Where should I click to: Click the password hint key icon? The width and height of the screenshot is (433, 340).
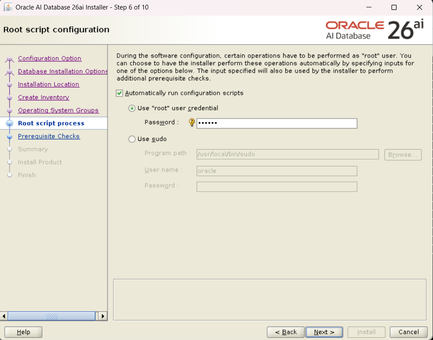[x=192, y=123]
